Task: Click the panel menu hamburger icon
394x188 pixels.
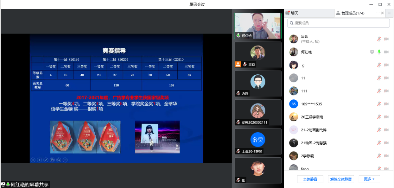Action: (x=389, y=13)
